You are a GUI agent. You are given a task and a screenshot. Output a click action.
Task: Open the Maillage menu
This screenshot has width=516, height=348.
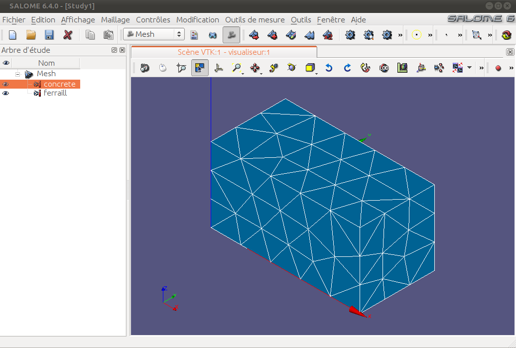pyautogui.click(x=115, y=20)
